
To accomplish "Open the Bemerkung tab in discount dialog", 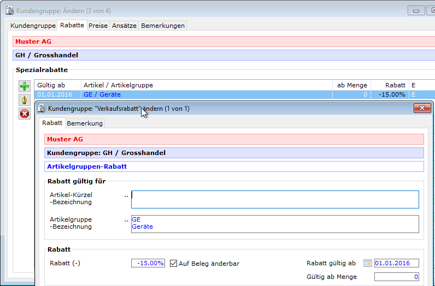I will (85, 123).
